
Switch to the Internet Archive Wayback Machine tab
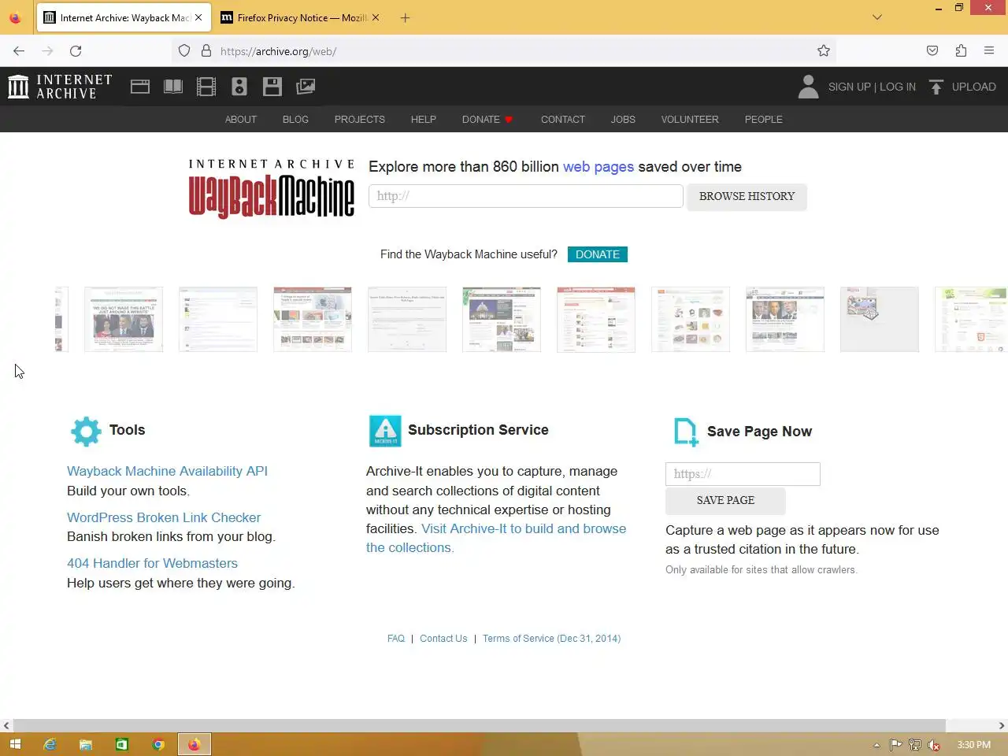(x=124, y=17)
